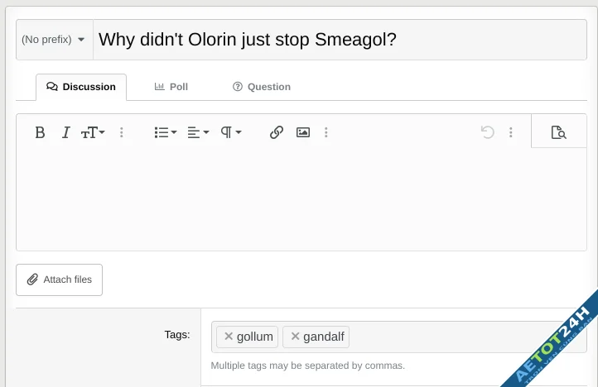This screenshot has height=387, width=598.
Task: Insert an image into the editor
Action: 303,132
